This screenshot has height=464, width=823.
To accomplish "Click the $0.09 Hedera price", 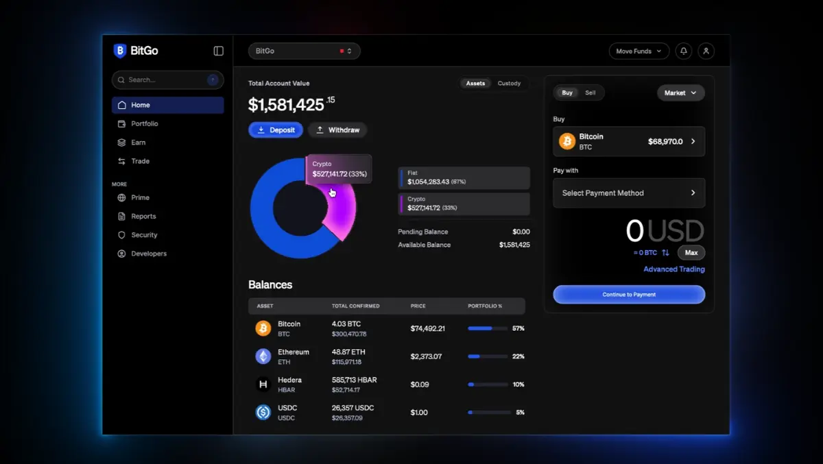I will point(420,384).
